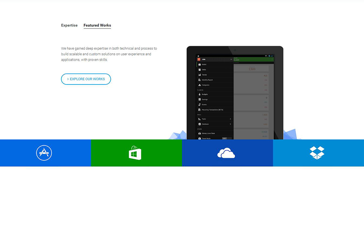
Task: Select the OneDrive cloud icon
Action: (x=226, y=153)
